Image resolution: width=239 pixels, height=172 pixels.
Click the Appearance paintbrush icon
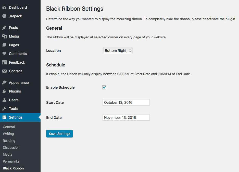[4, 83]
